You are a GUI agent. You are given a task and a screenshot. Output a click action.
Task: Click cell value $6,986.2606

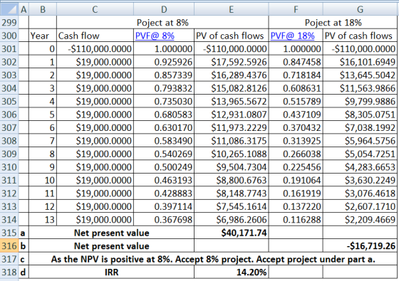(x=232, y=220)
